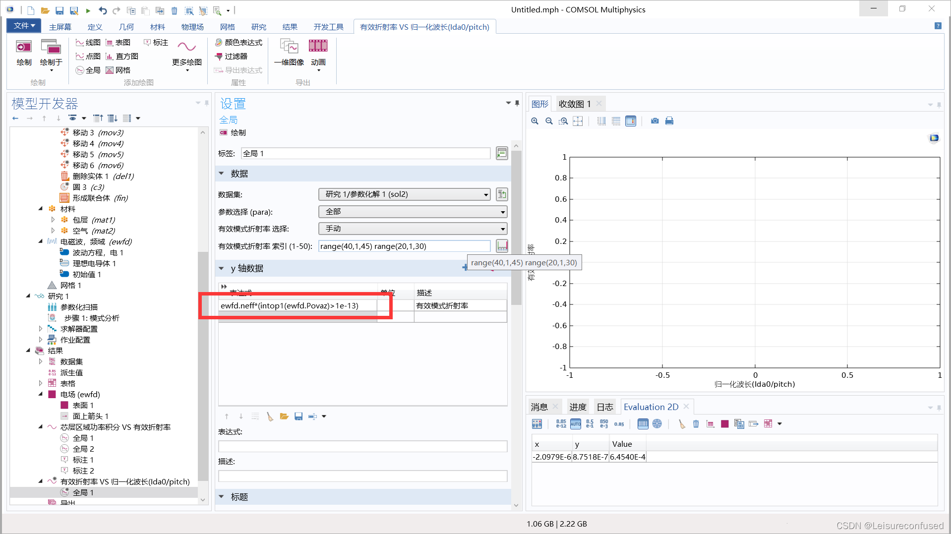Select 派生值 in results tree
This screenshot has height=534, width=951.
[71, 372]
